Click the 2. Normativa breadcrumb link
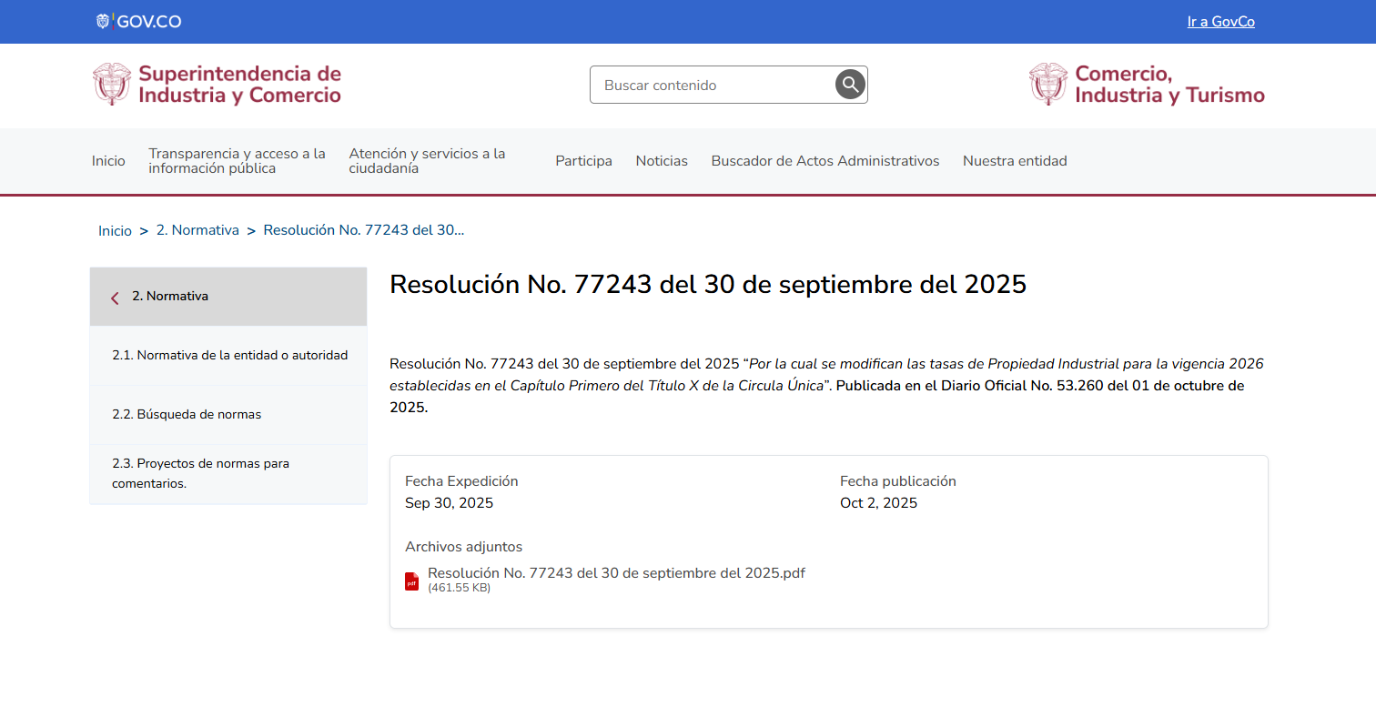 [197, 230]
